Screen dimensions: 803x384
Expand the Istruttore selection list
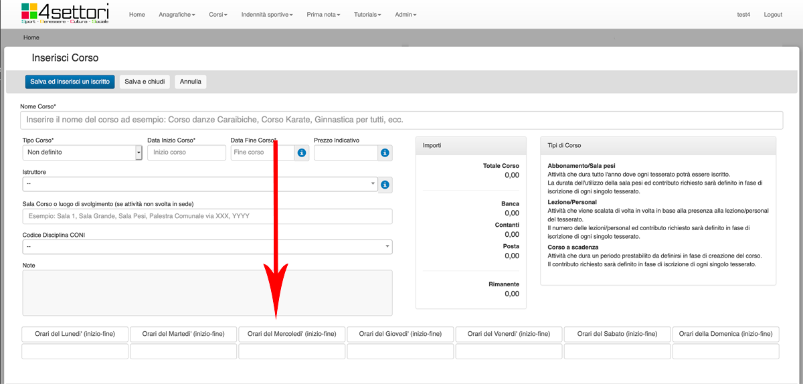click(x=201, y=184)
